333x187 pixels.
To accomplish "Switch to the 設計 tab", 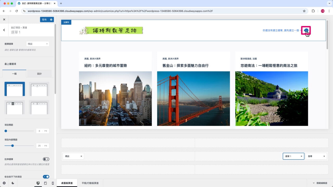I will click(x=39, y=74).
